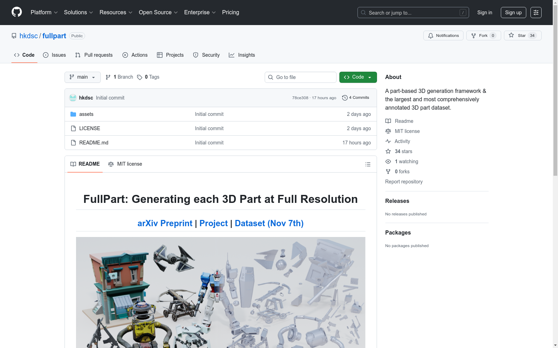Open the latest Initial commit message
This screenshot has width=558, height=348.
point(110,98)
